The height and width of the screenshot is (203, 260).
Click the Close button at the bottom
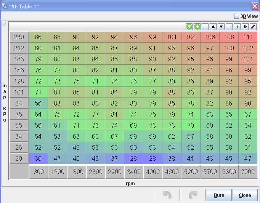245,195
